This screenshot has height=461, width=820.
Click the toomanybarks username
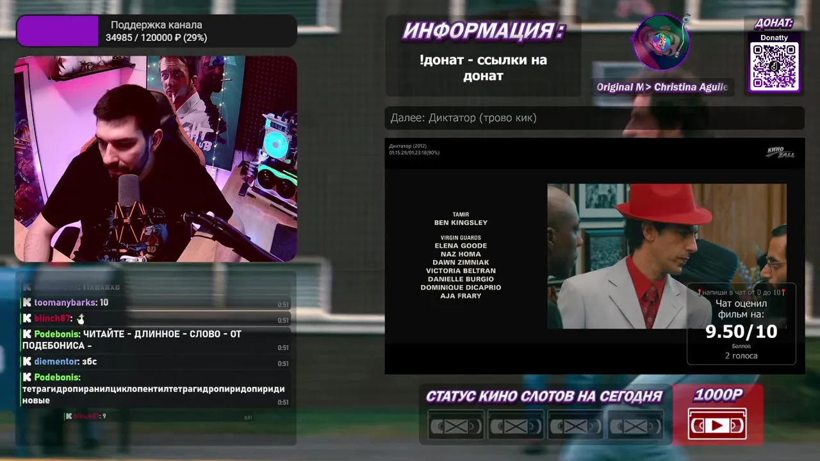65,303
